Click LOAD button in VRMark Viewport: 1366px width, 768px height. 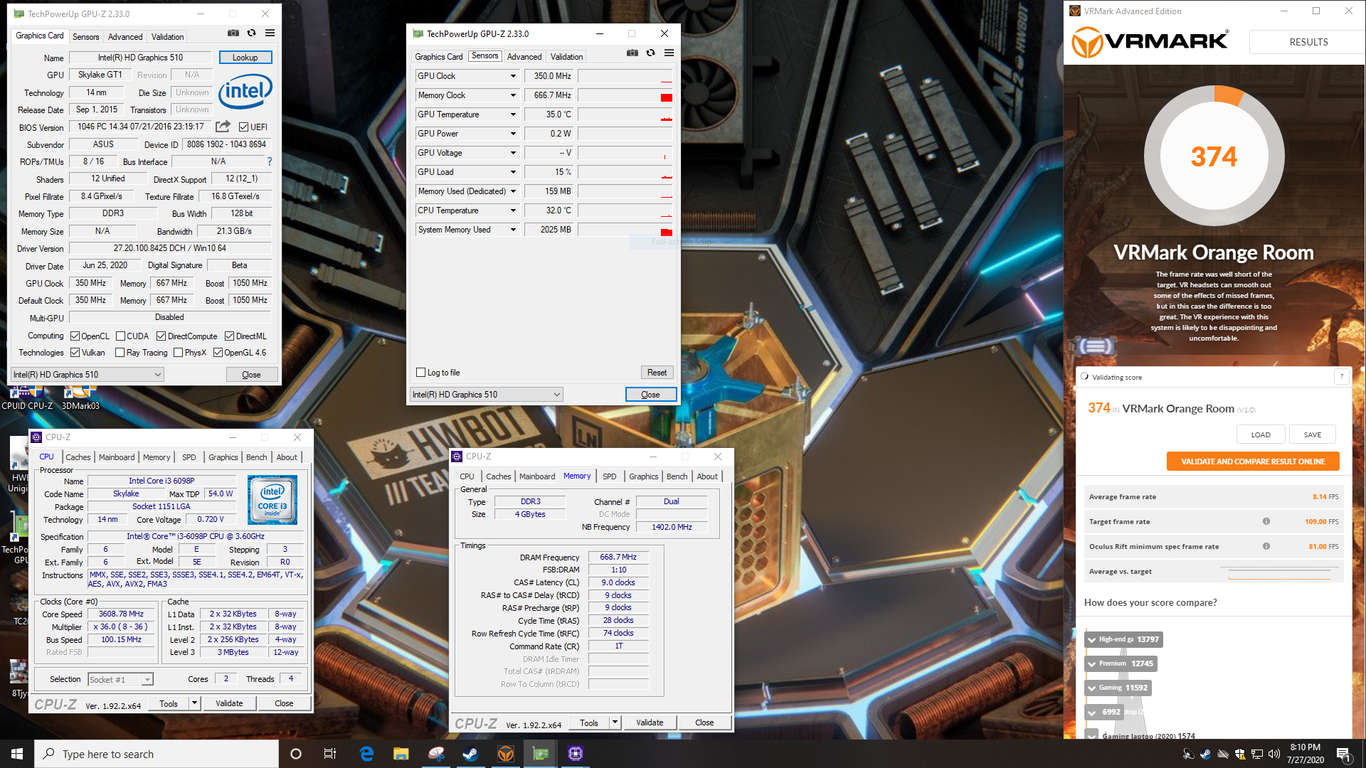tap(1261, 434)
